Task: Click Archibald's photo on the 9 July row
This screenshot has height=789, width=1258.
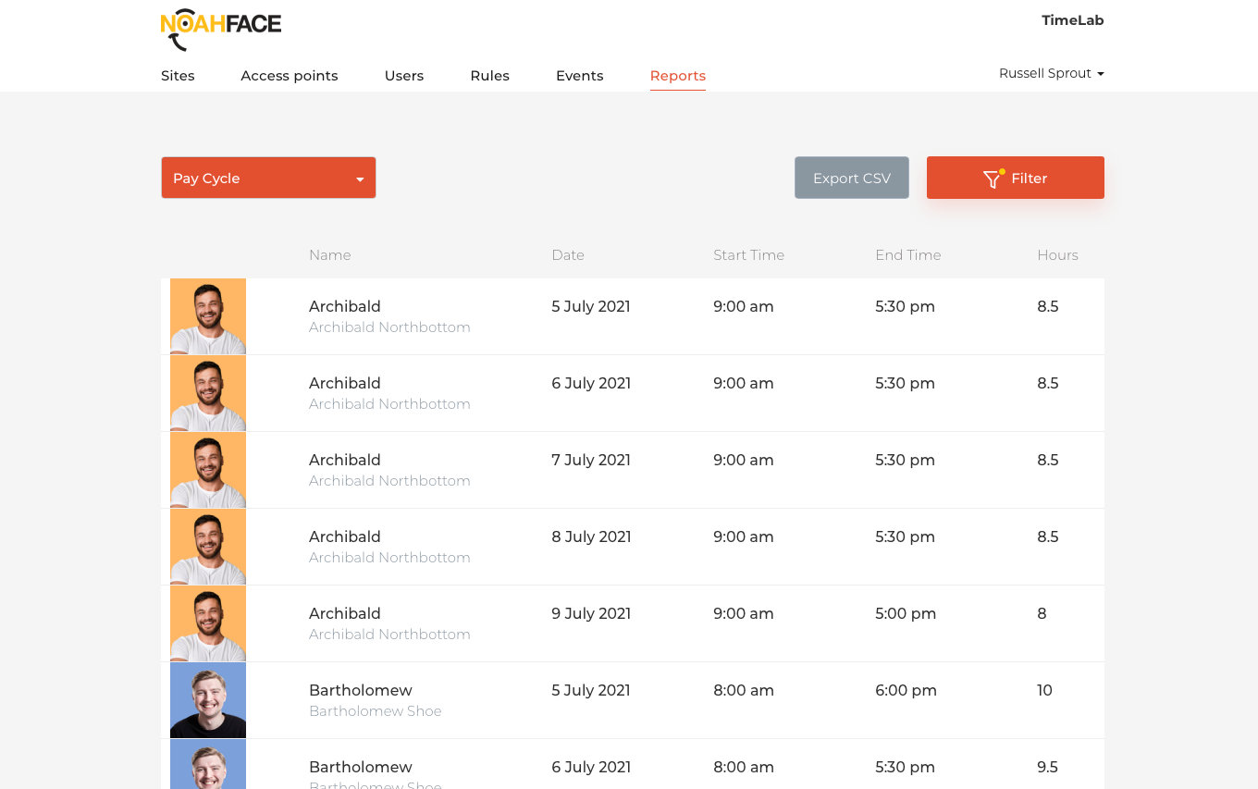Action: (207, 623)
